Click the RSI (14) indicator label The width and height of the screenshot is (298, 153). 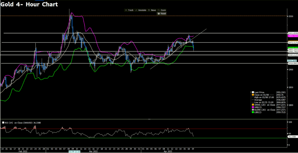click(22, 123)
